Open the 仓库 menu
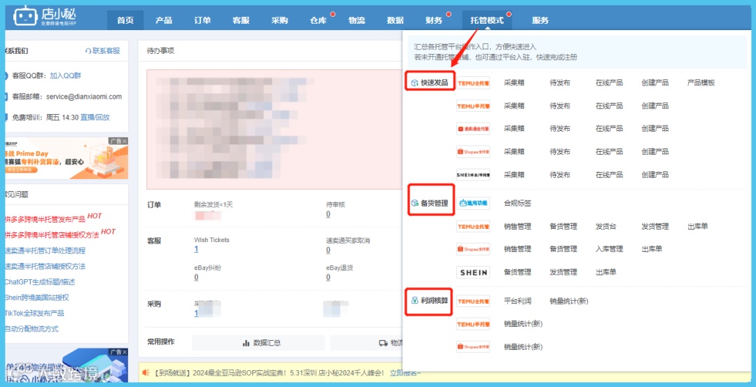The width and height of the screenshot is (756, 387). [x=318, y=20]
